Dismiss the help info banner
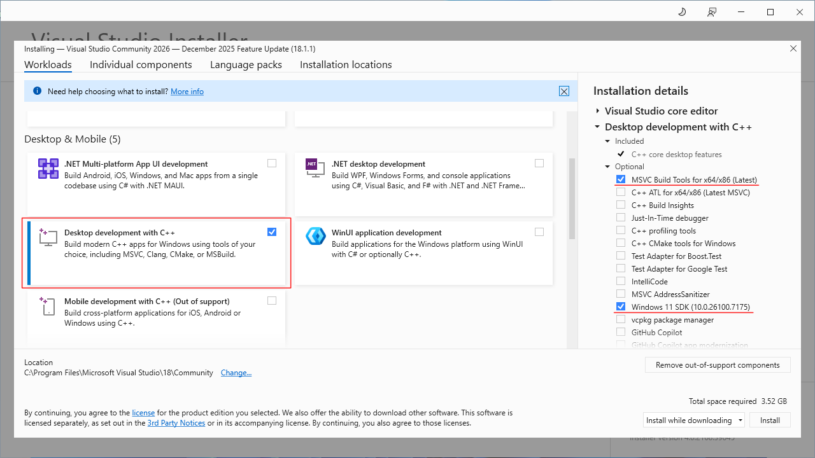 [x=564, y=91]
